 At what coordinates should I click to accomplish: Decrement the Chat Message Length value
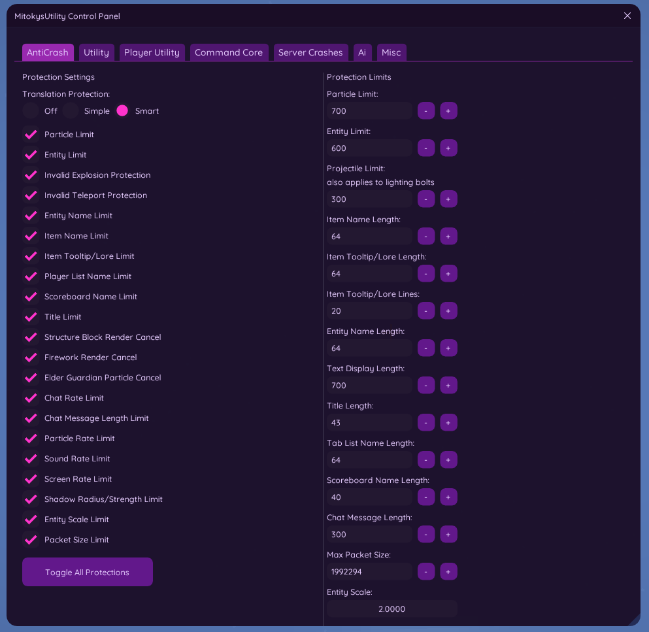click(x=426, y=535)
